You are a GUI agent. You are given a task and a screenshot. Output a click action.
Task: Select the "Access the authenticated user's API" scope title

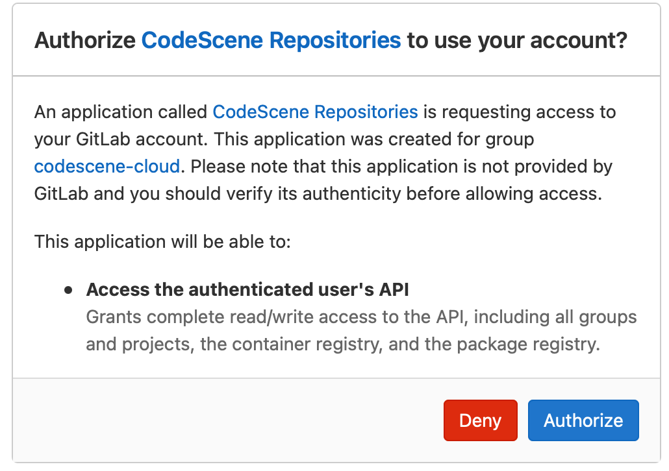point(247,290)
